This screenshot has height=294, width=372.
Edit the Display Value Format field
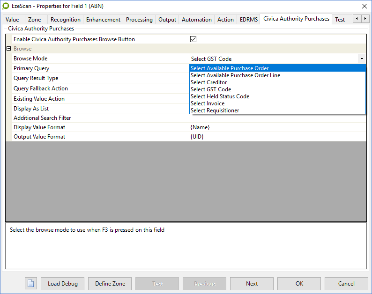point(276,127)
